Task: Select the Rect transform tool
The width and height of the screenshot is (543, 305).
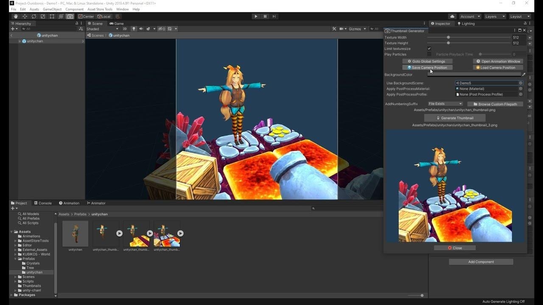Action: point(52,17)
